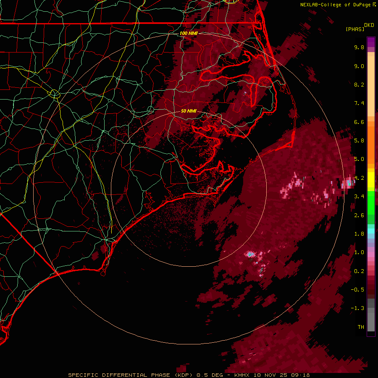Click the -1.3 legend value
378x378 pixels.
[x=357, y=308]
